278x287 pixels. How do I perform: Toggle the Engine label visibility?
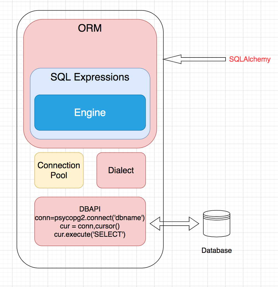point(90,112)
